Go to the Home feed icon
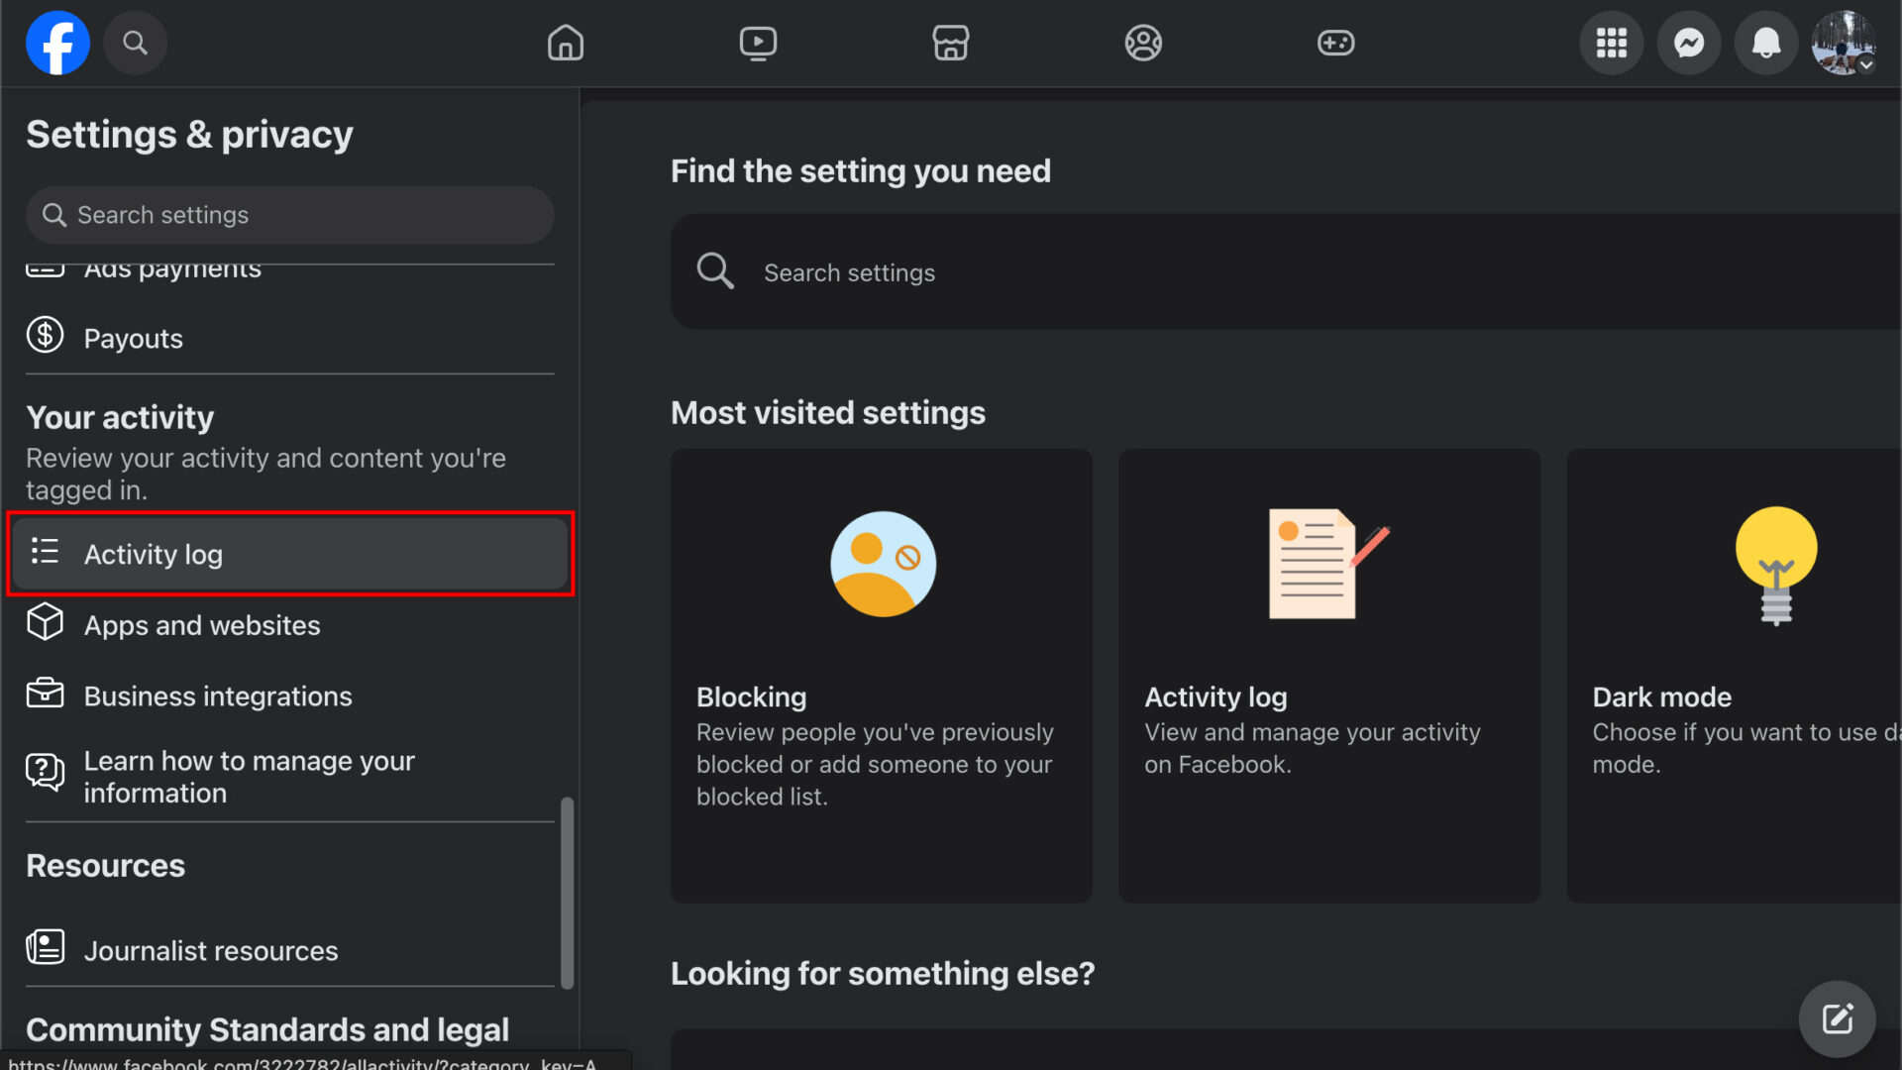 point(565,43)
